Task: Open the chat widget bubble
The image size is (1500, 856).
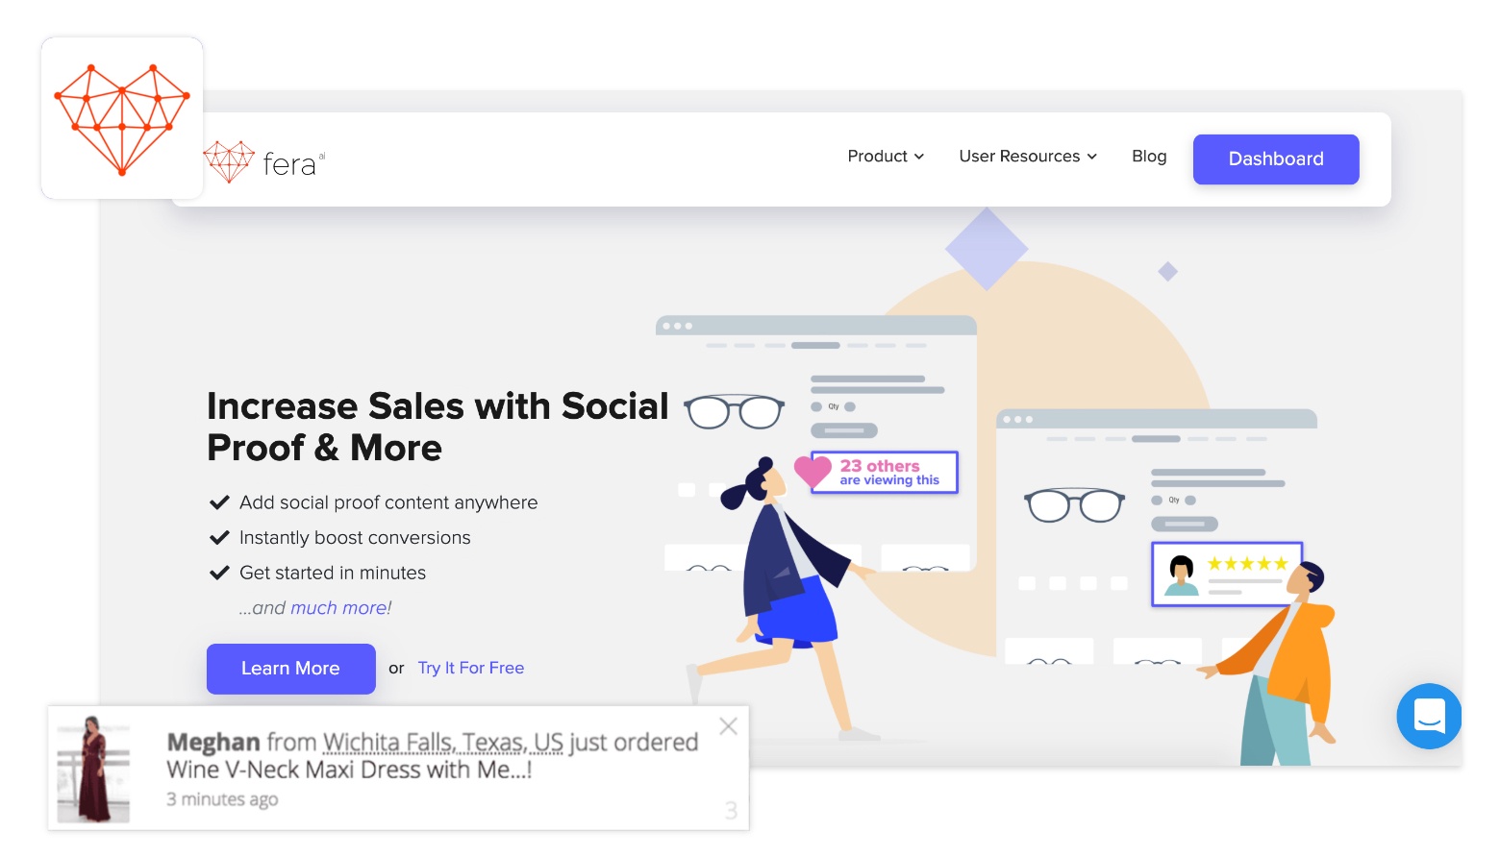Action: 1429,716
